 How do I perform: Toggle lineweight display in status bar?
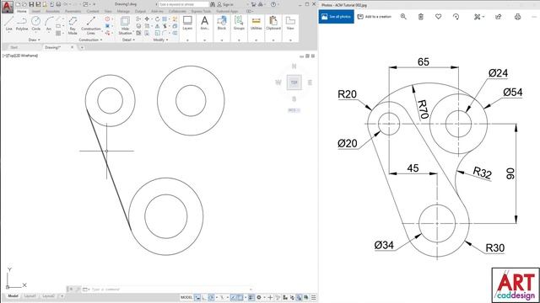[251, 297]
